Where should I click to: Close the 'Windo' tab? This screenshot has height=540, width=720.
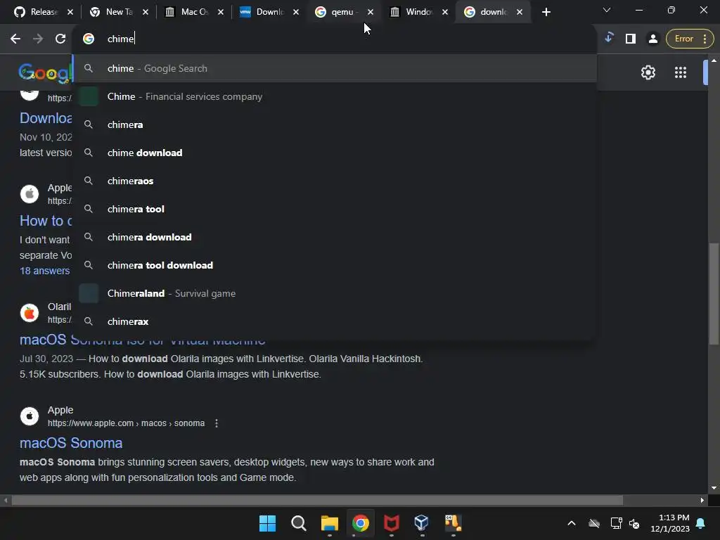point(445,12)
